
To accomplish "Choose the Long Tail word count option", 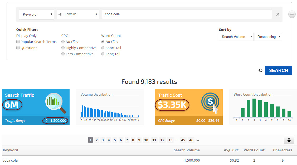I will click(103, 54).
